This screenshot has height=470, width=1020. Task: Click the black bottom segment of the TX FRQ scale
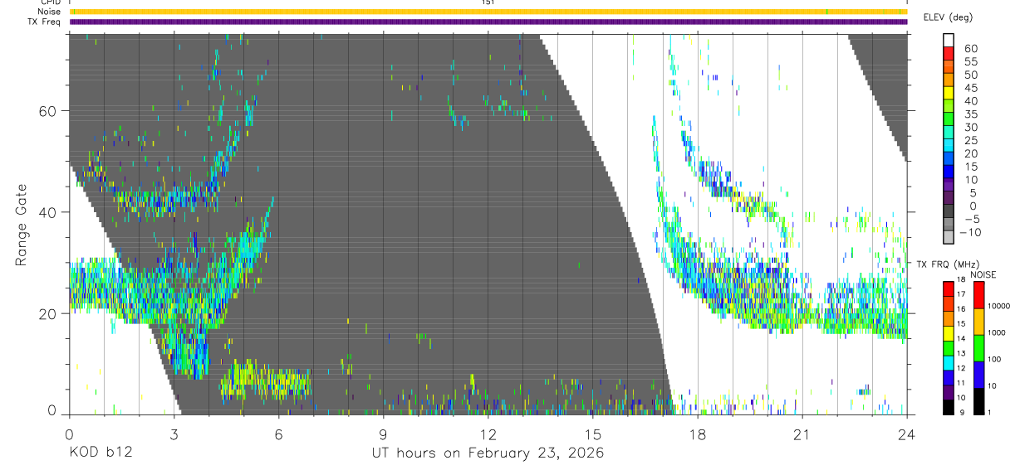click(948, 406)
